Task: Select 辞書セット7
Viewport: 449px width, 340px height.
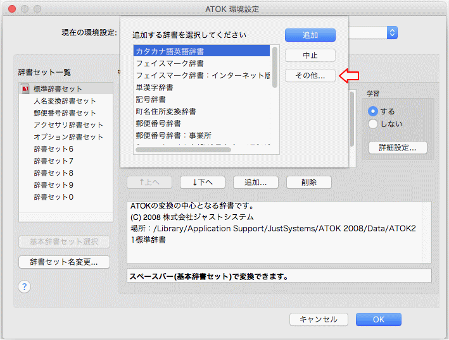Action: pyautogui.click(x=66, y=161)
